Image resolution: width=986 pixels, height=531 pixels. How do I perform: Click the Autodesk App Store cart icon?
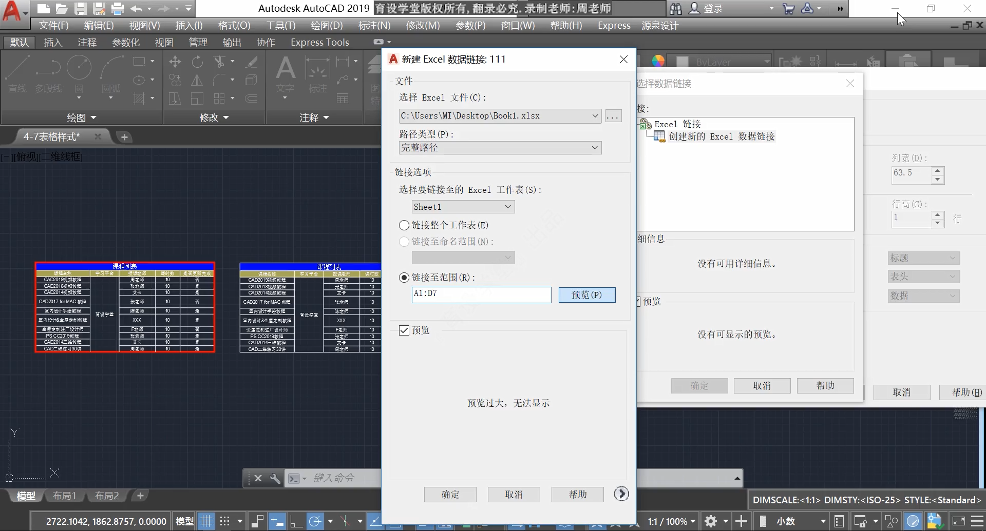(x=789, y=8)
